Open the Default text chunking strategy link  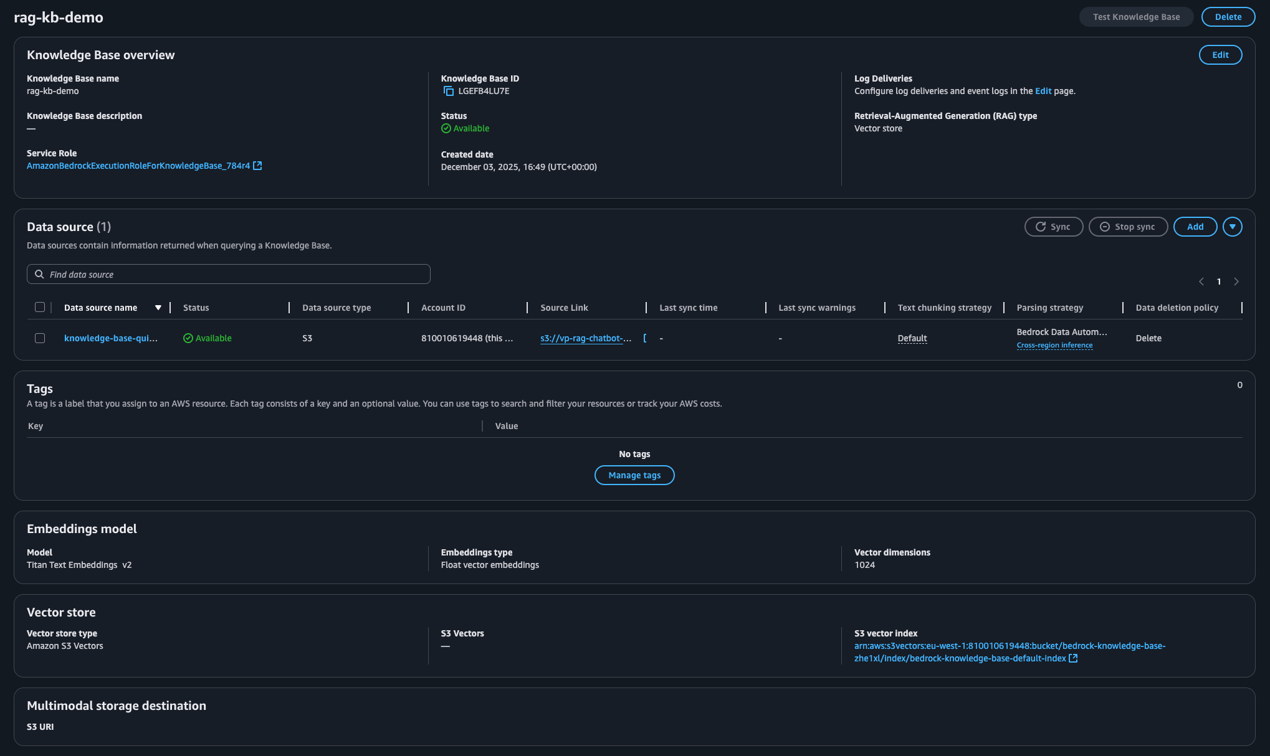click(912, 338)
